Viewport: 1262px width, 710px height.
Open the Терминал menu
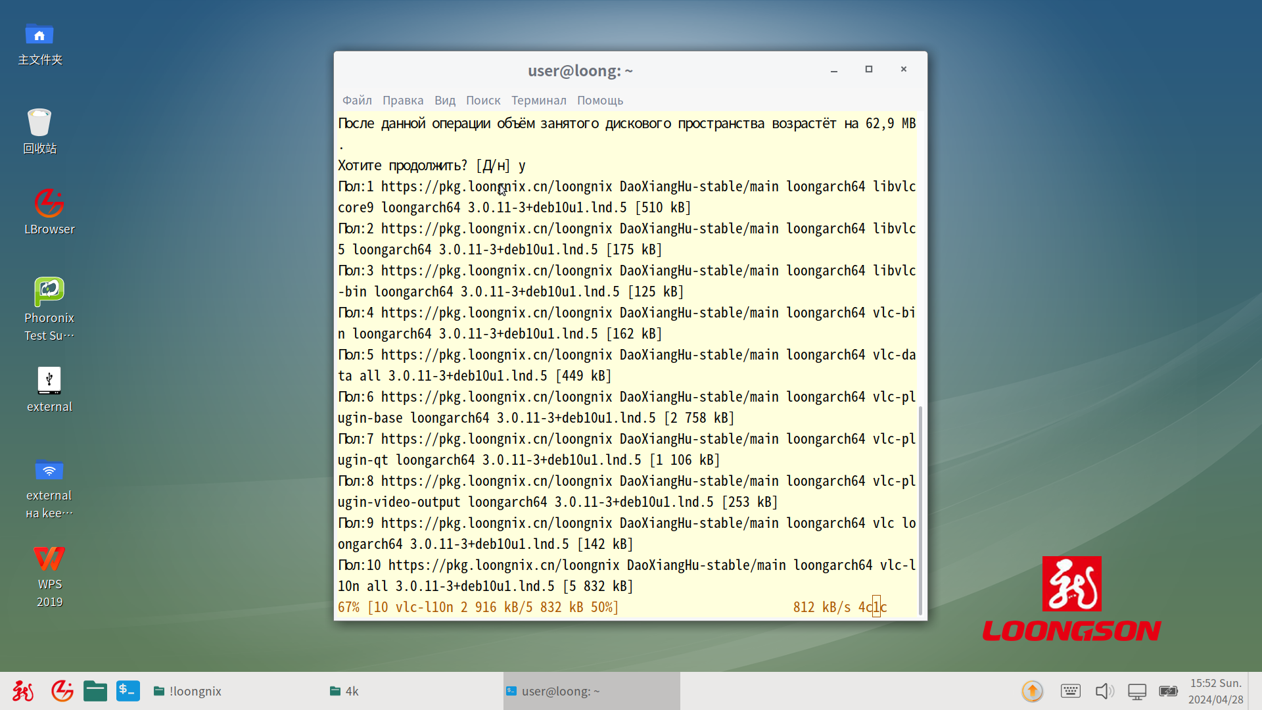pos(538,101)
